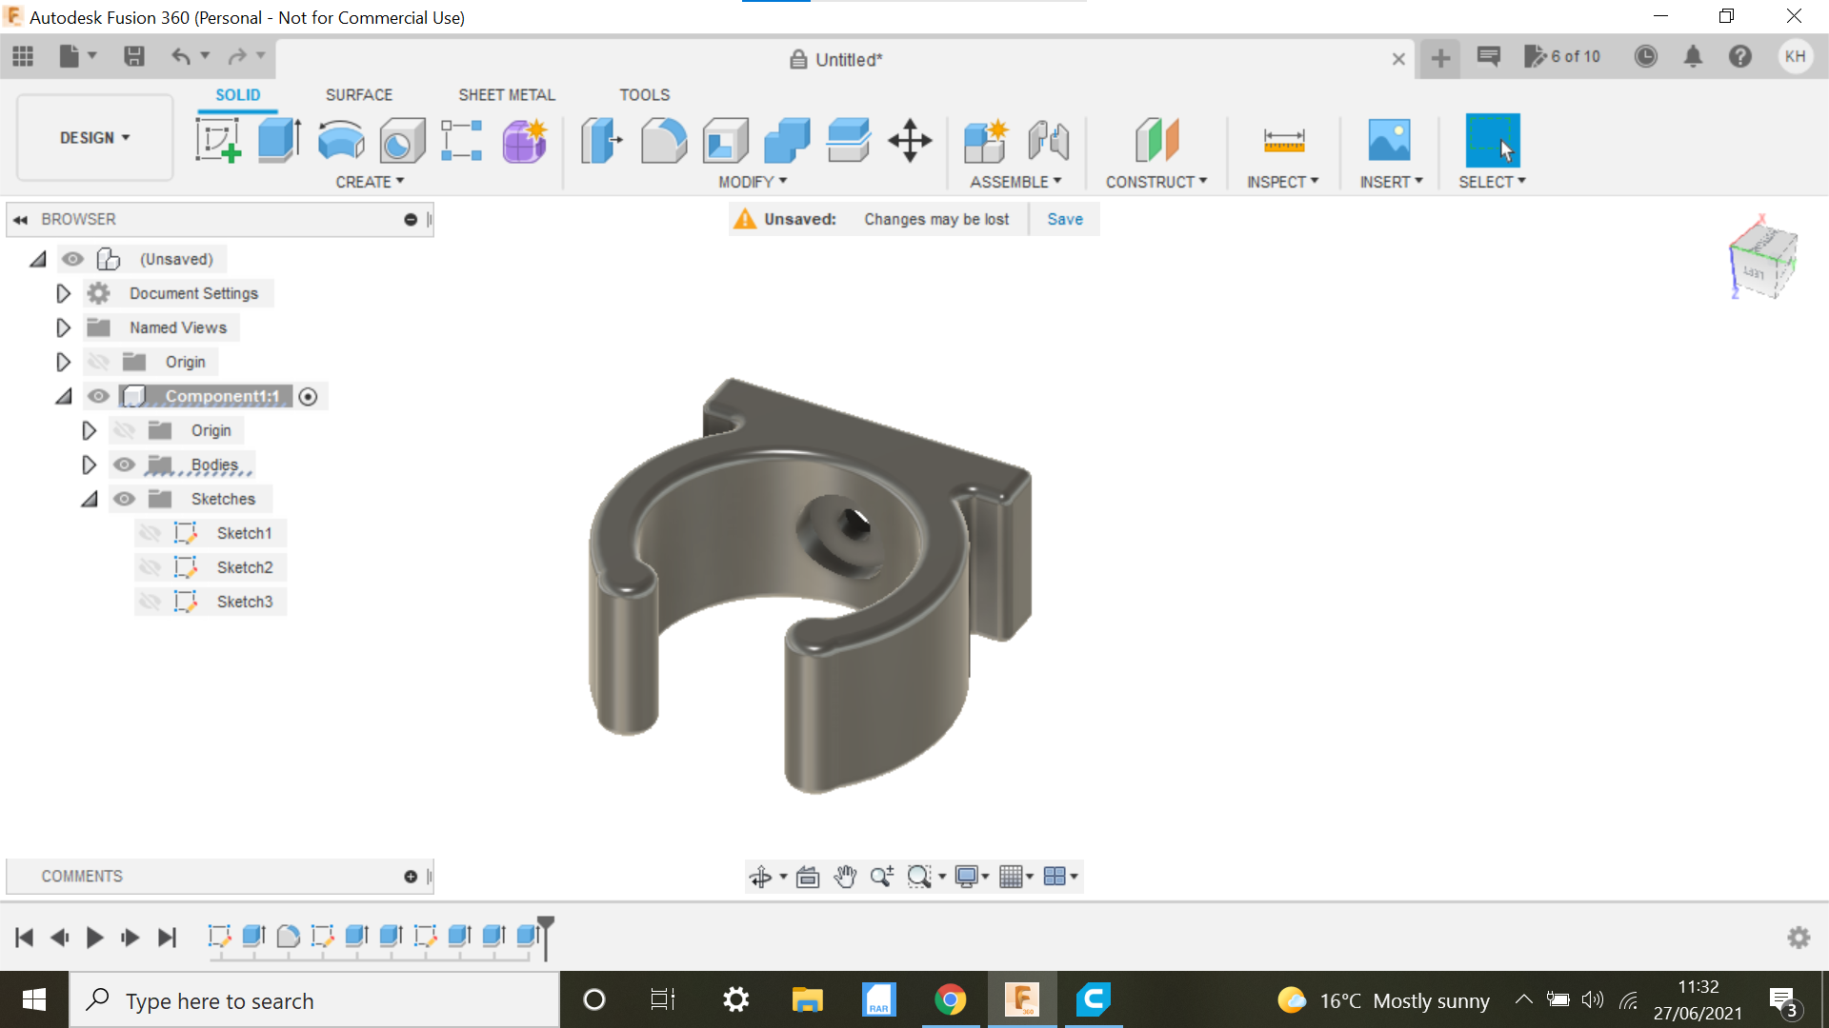Open the CREATE dropdown menu
The height and width of the screenshot is (1028, 1829).
pos(371,182)
